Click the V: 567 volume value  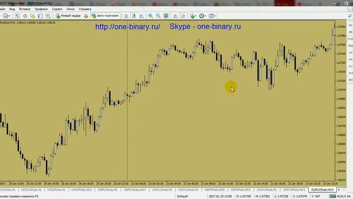(x=315, y=196)
